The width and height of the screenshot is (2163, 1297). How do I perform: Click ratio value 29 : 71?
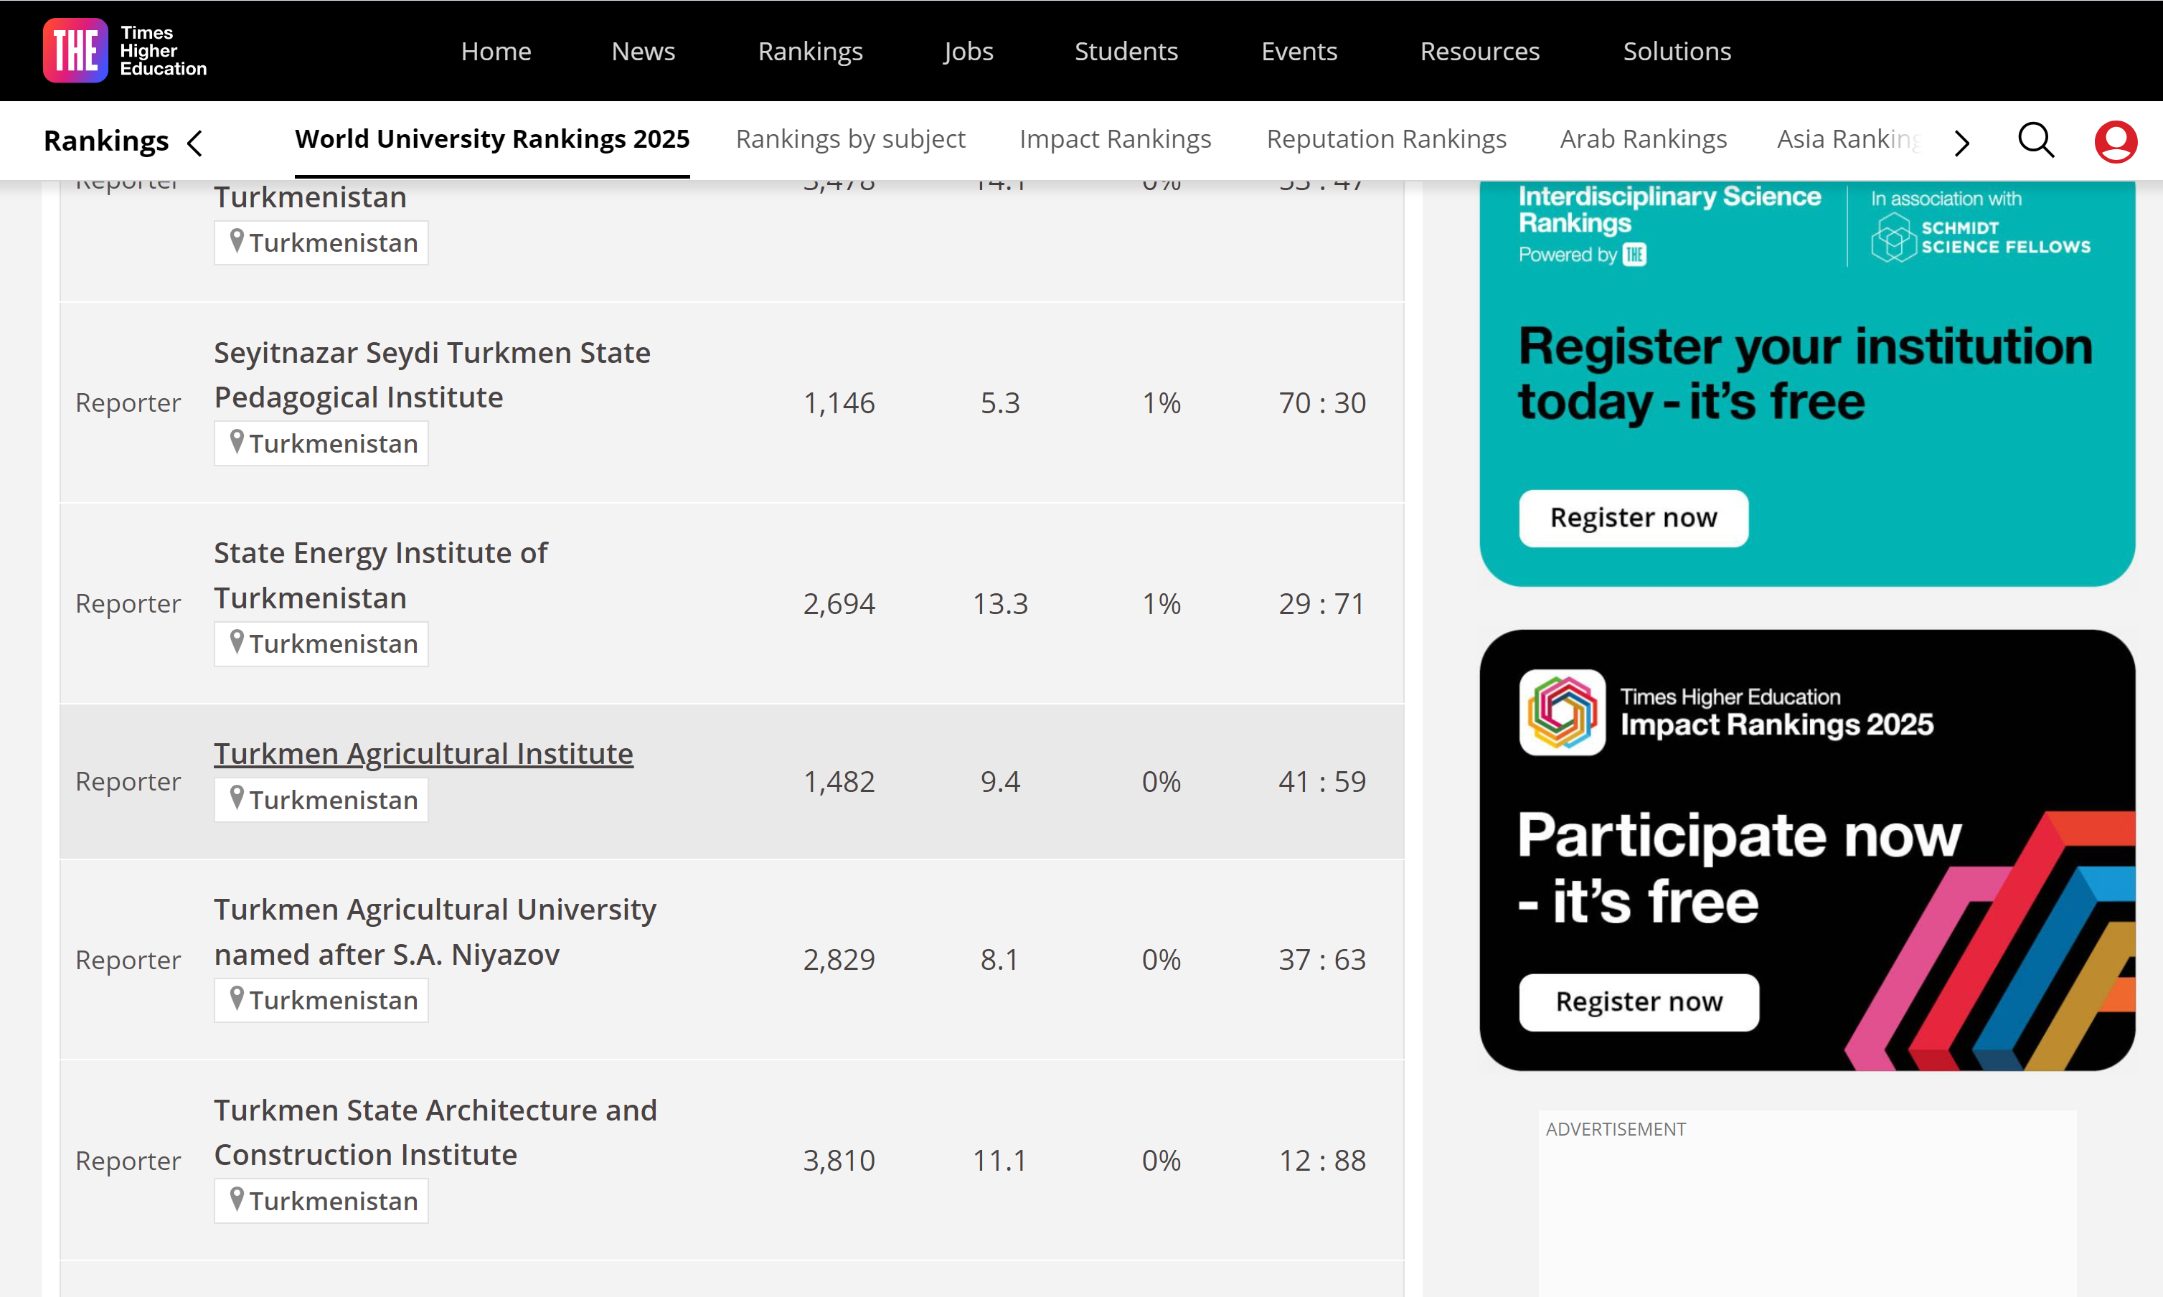coord(1321,604)
